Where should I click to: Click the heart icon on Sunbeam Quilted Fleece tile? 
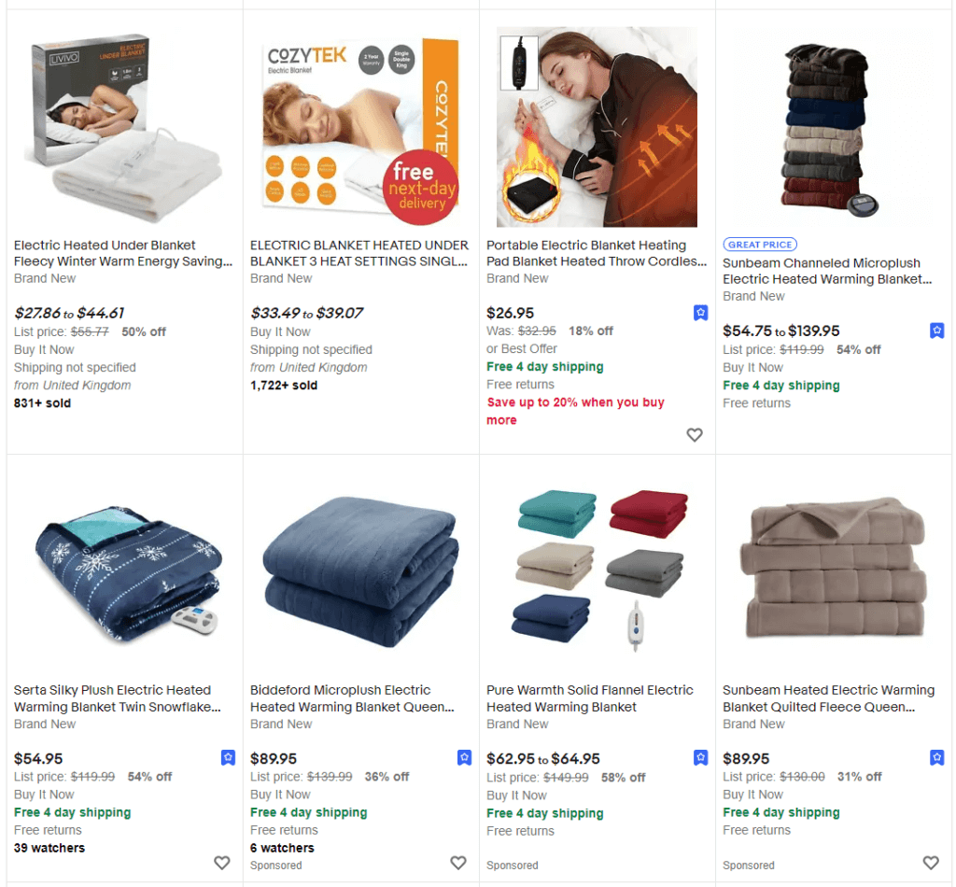pos(931,865)
